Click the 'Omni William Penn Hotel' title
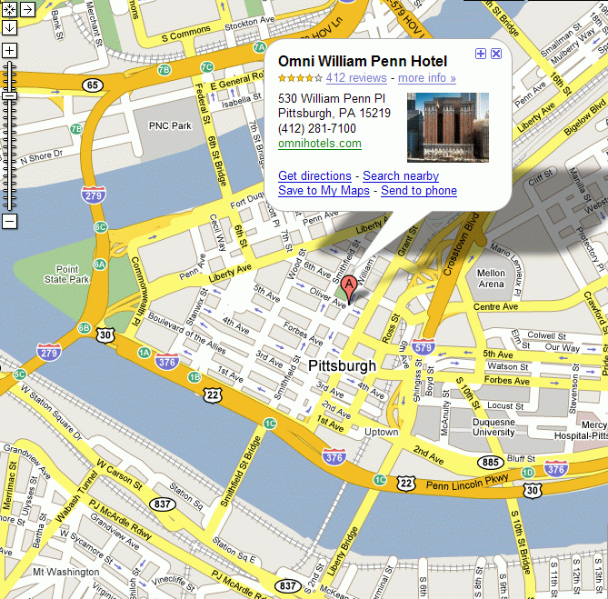Viewport: 608px width, 599px height. [x=363, y=61]
